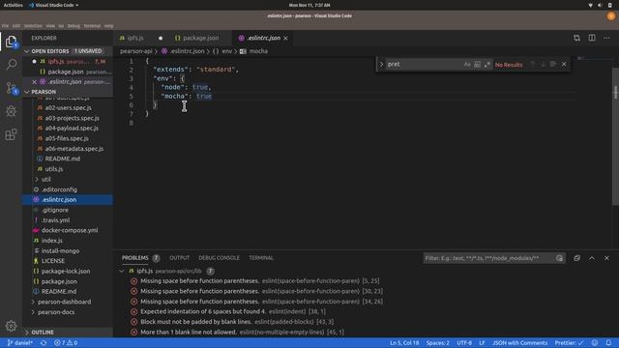The image size is (619, 348).
Task: Close the .eslintrc.json tab
Action: pos(285,39)
